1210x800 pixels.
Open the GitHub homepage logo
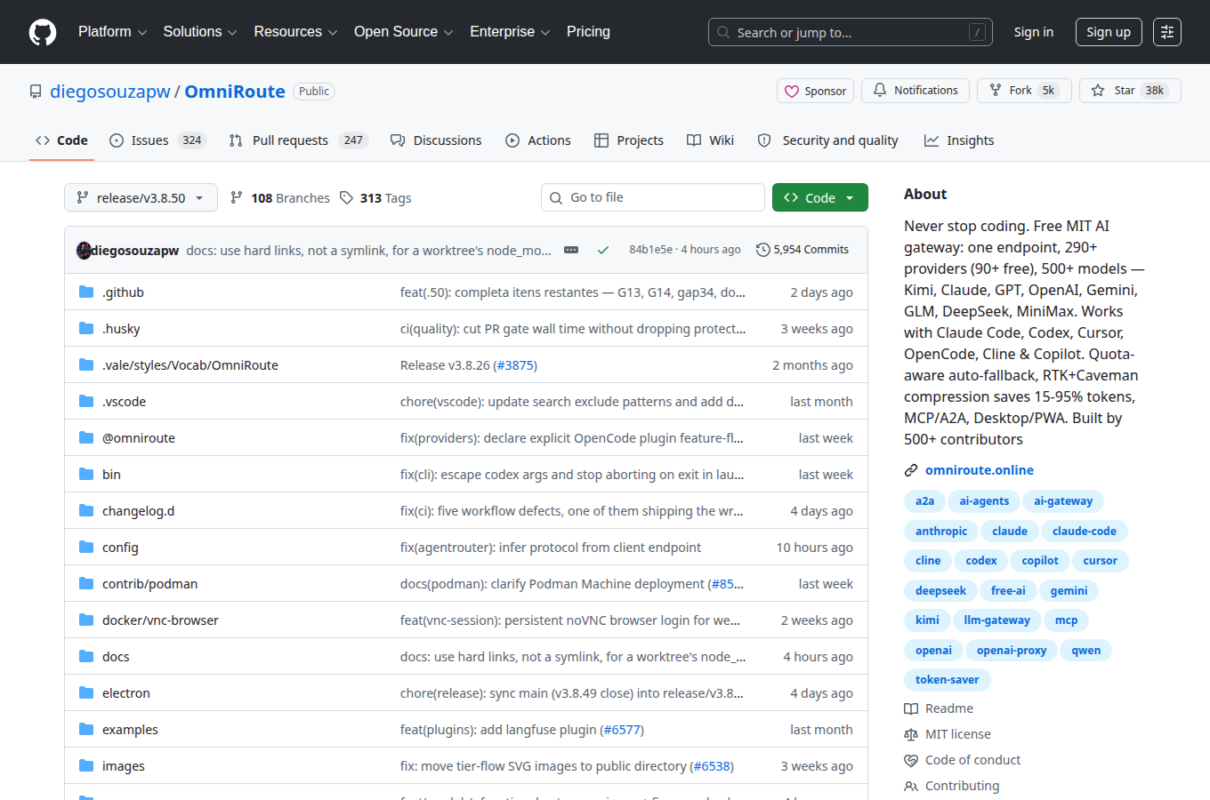click(43, 32)
